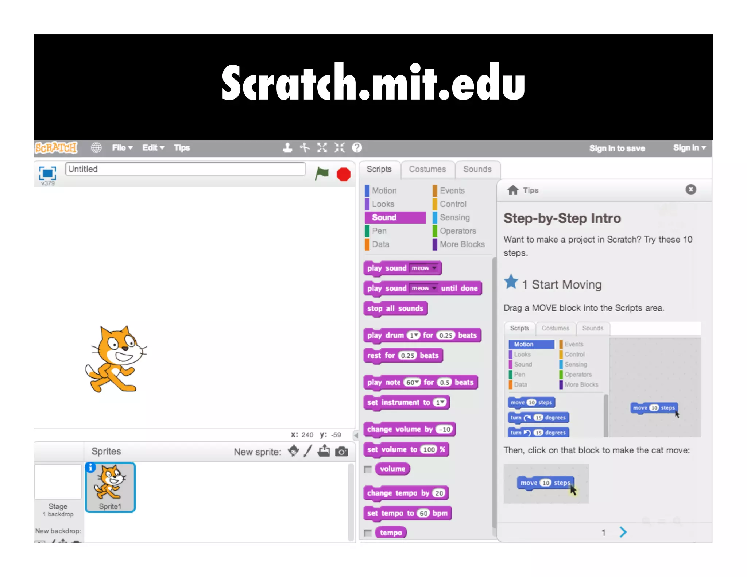747x577 pixels.
Task: Select the Sprite1 thumbnail
Action: pos(110,488)
